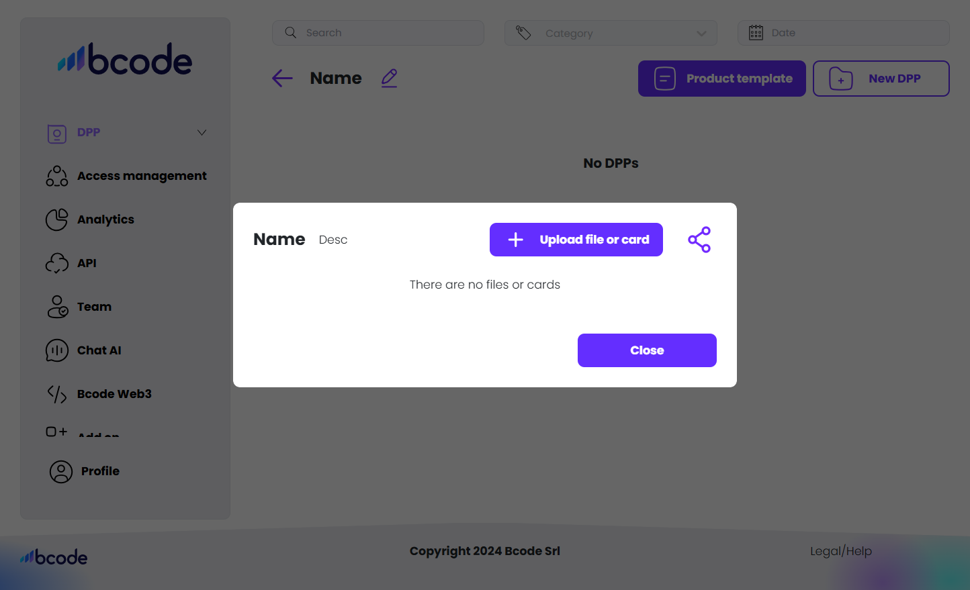
Task: Open Analytics from the sidebar
Action: click(x=105, y=219)
